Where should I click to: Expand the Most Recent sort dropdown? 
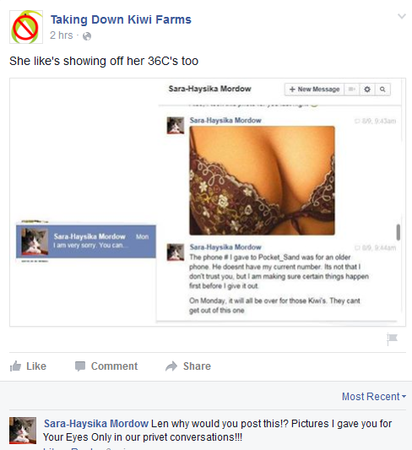coord(374,397)
